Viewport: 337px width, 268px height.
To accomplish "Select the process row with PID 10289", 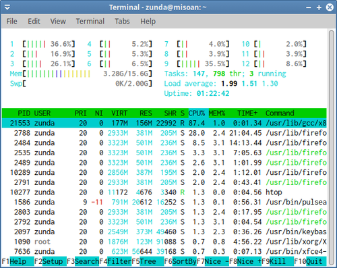I will [164, 173].
